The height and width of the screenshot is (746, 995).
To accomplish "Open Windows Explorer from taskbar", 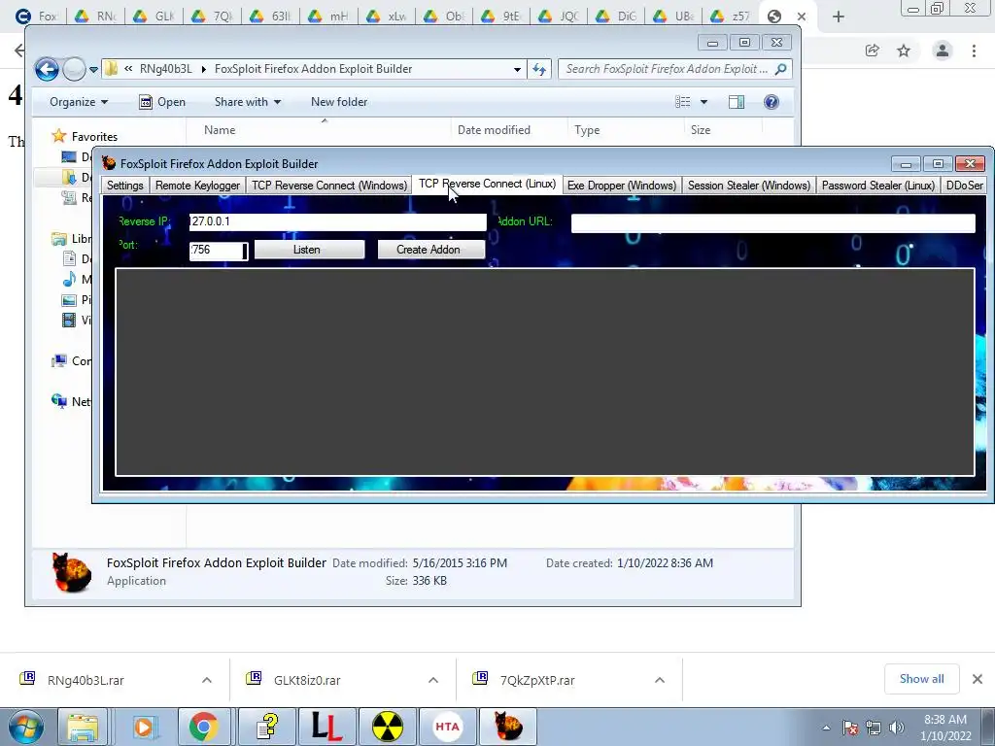I will (84, 727).
